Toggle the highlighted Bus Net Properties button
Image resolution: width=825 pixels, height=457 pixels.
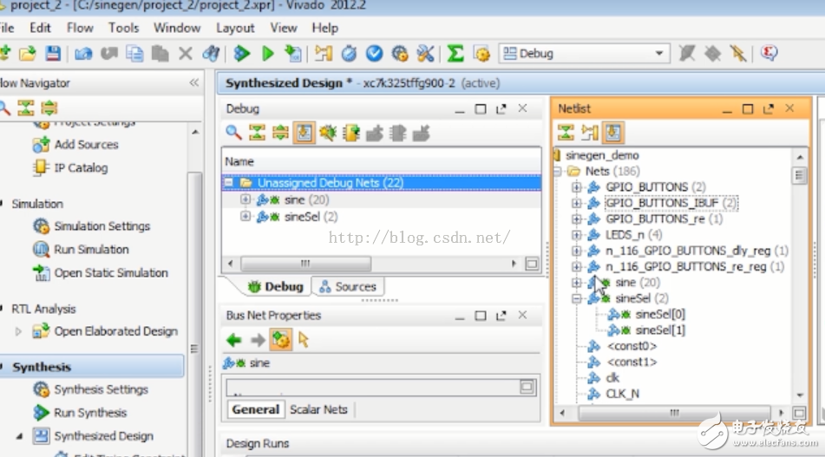(280, 340)
